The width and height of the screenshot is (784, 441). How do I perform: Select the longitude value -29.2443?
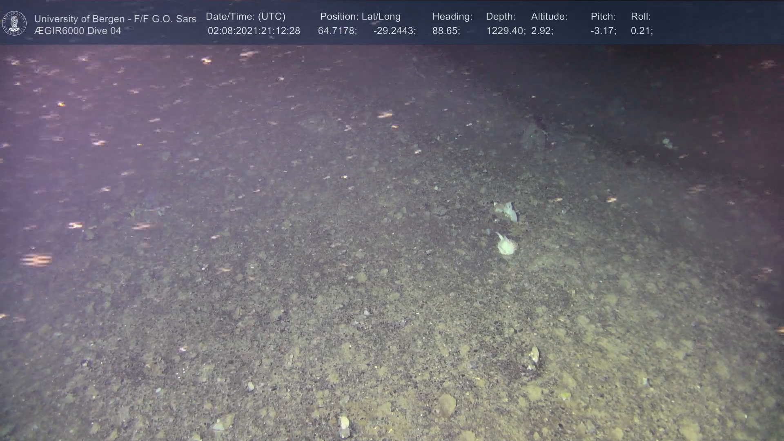click(x=394, y=31)
